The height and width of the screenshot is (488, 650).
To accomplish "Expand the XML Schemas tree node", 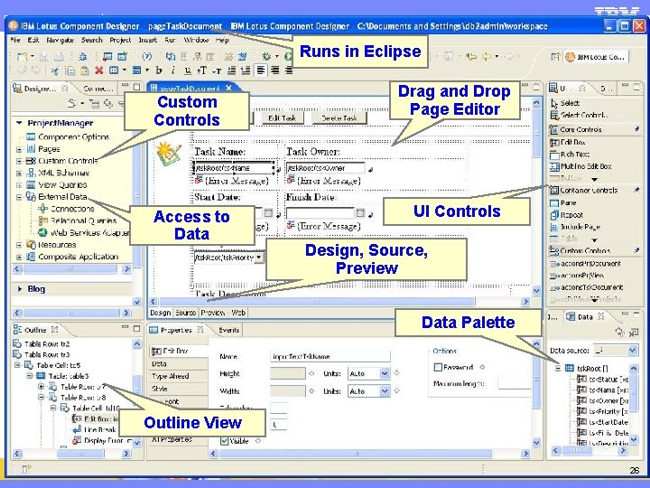I will click(19, 173).
